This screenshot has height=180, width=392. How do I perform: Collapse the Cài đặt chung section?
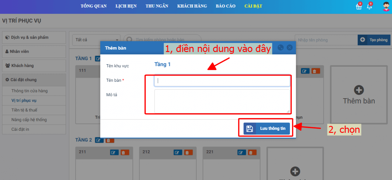34,80
